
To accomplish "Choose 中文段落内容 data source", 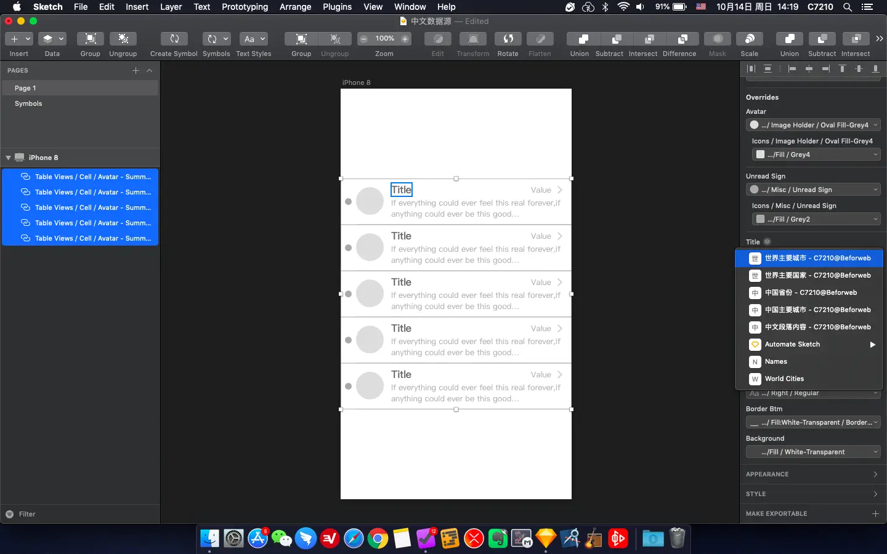I will 809,327.
